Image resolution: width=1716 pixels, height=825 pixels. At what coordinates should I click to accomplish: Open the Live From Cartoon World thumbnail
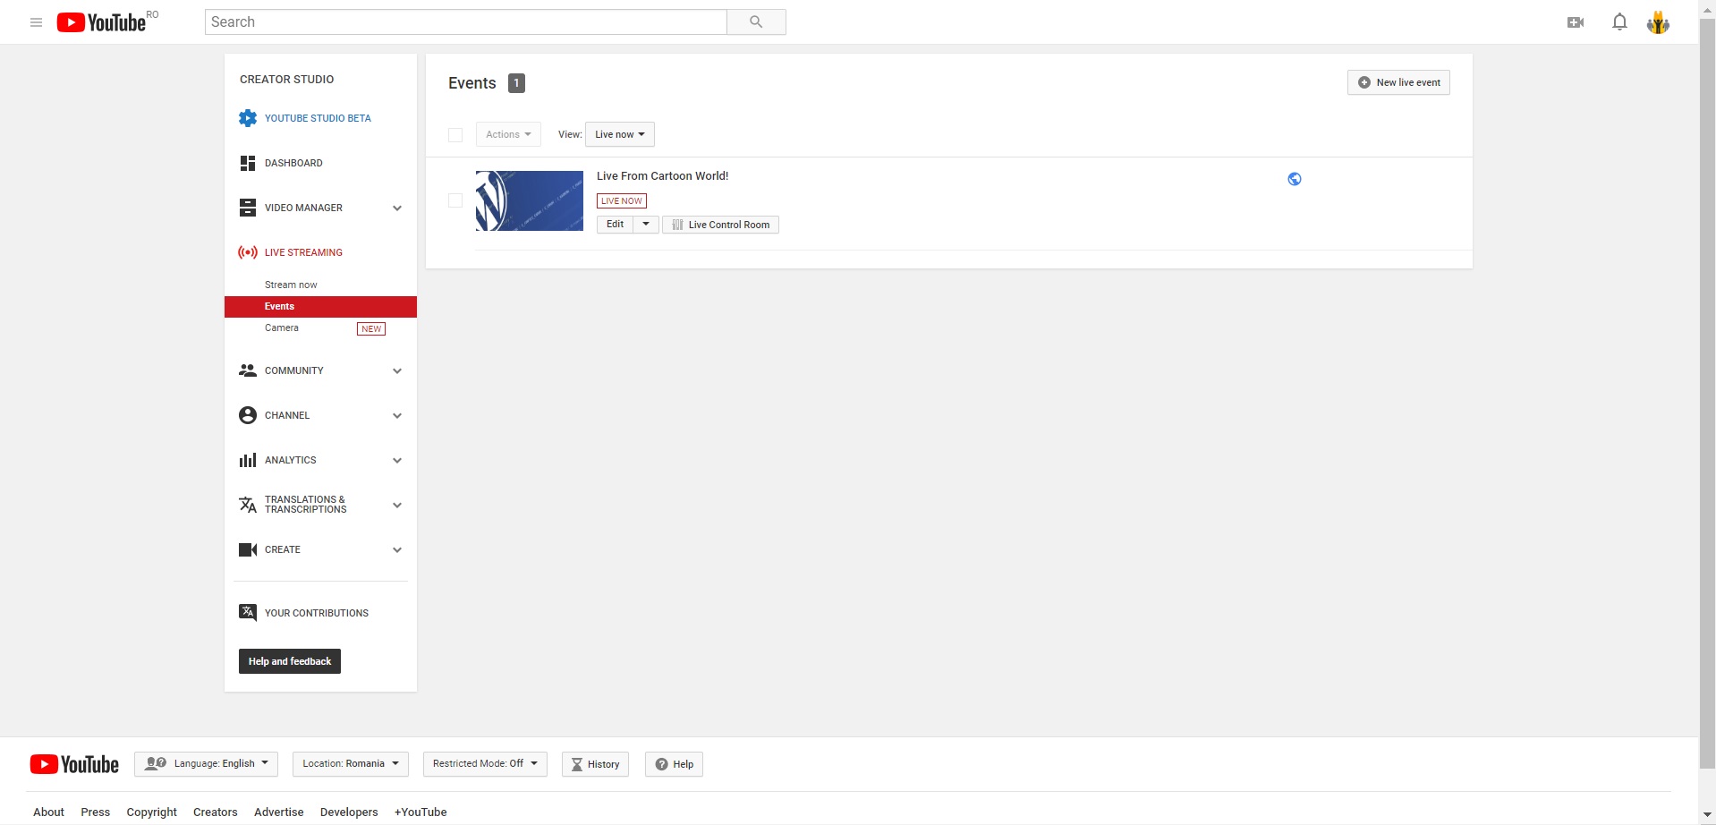coord(529,200)
